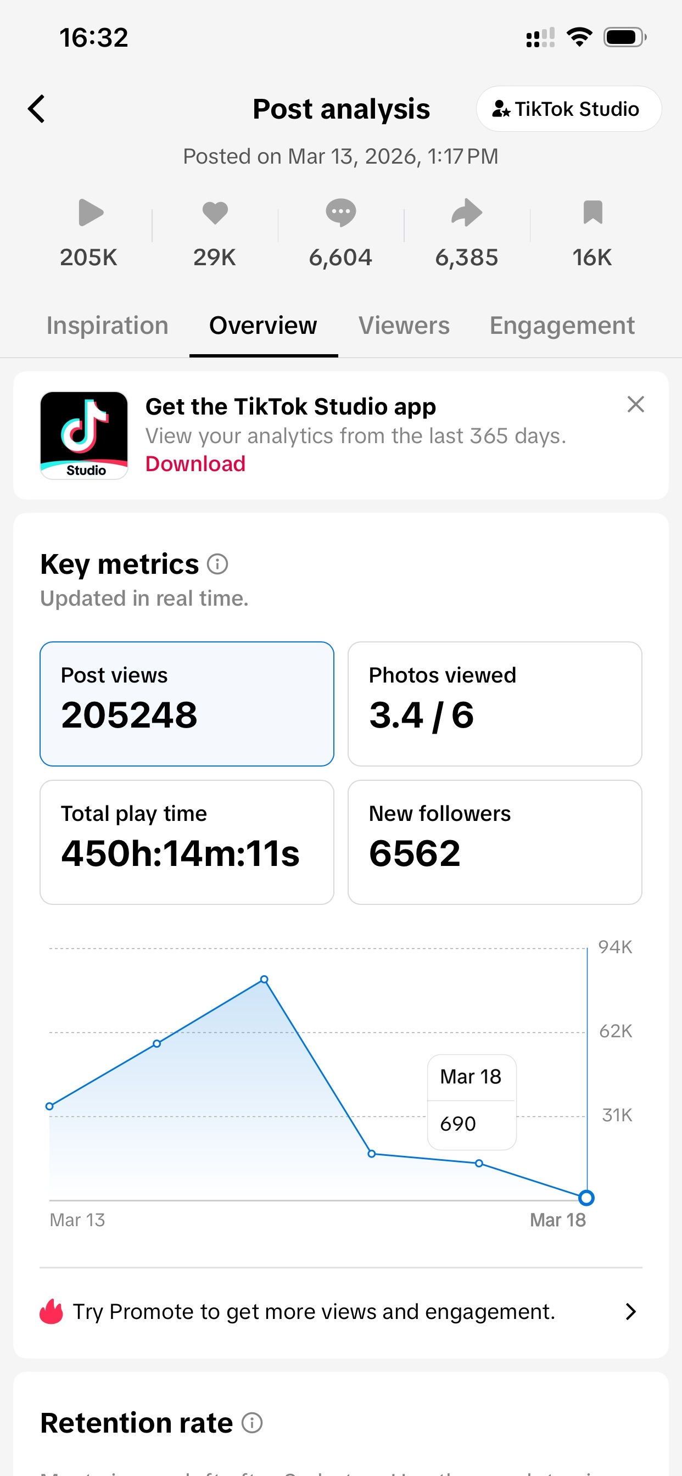Open Key metrics info icon
The height and width of the screenshot is (1476, 682).
218,564
